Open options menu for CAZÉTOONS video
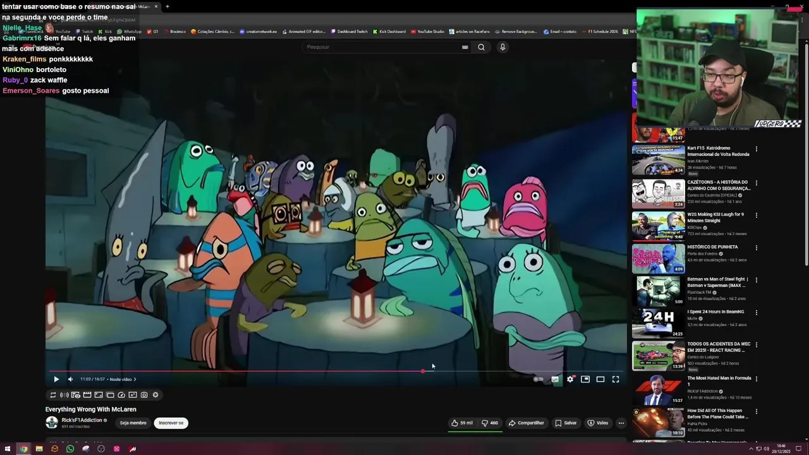 (756, 183)
